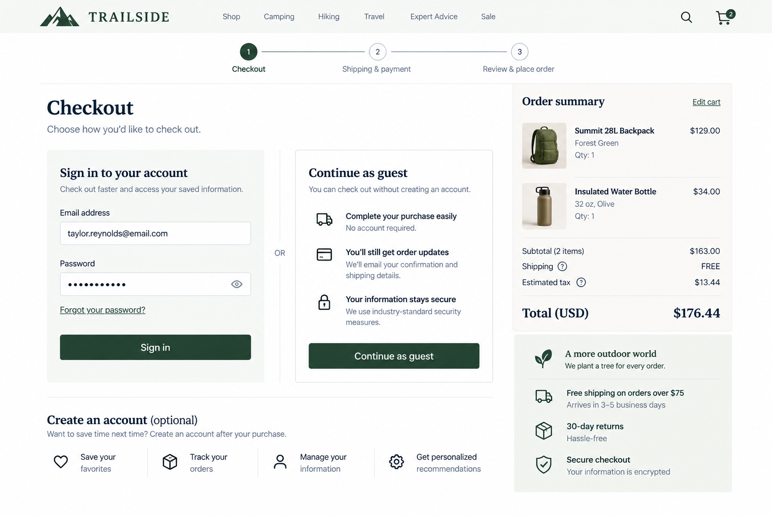This screenshot has height=515, width=772.
Task: Click the person icon for Manage your information
Action: pyautogui.click(x=280, y=462)
